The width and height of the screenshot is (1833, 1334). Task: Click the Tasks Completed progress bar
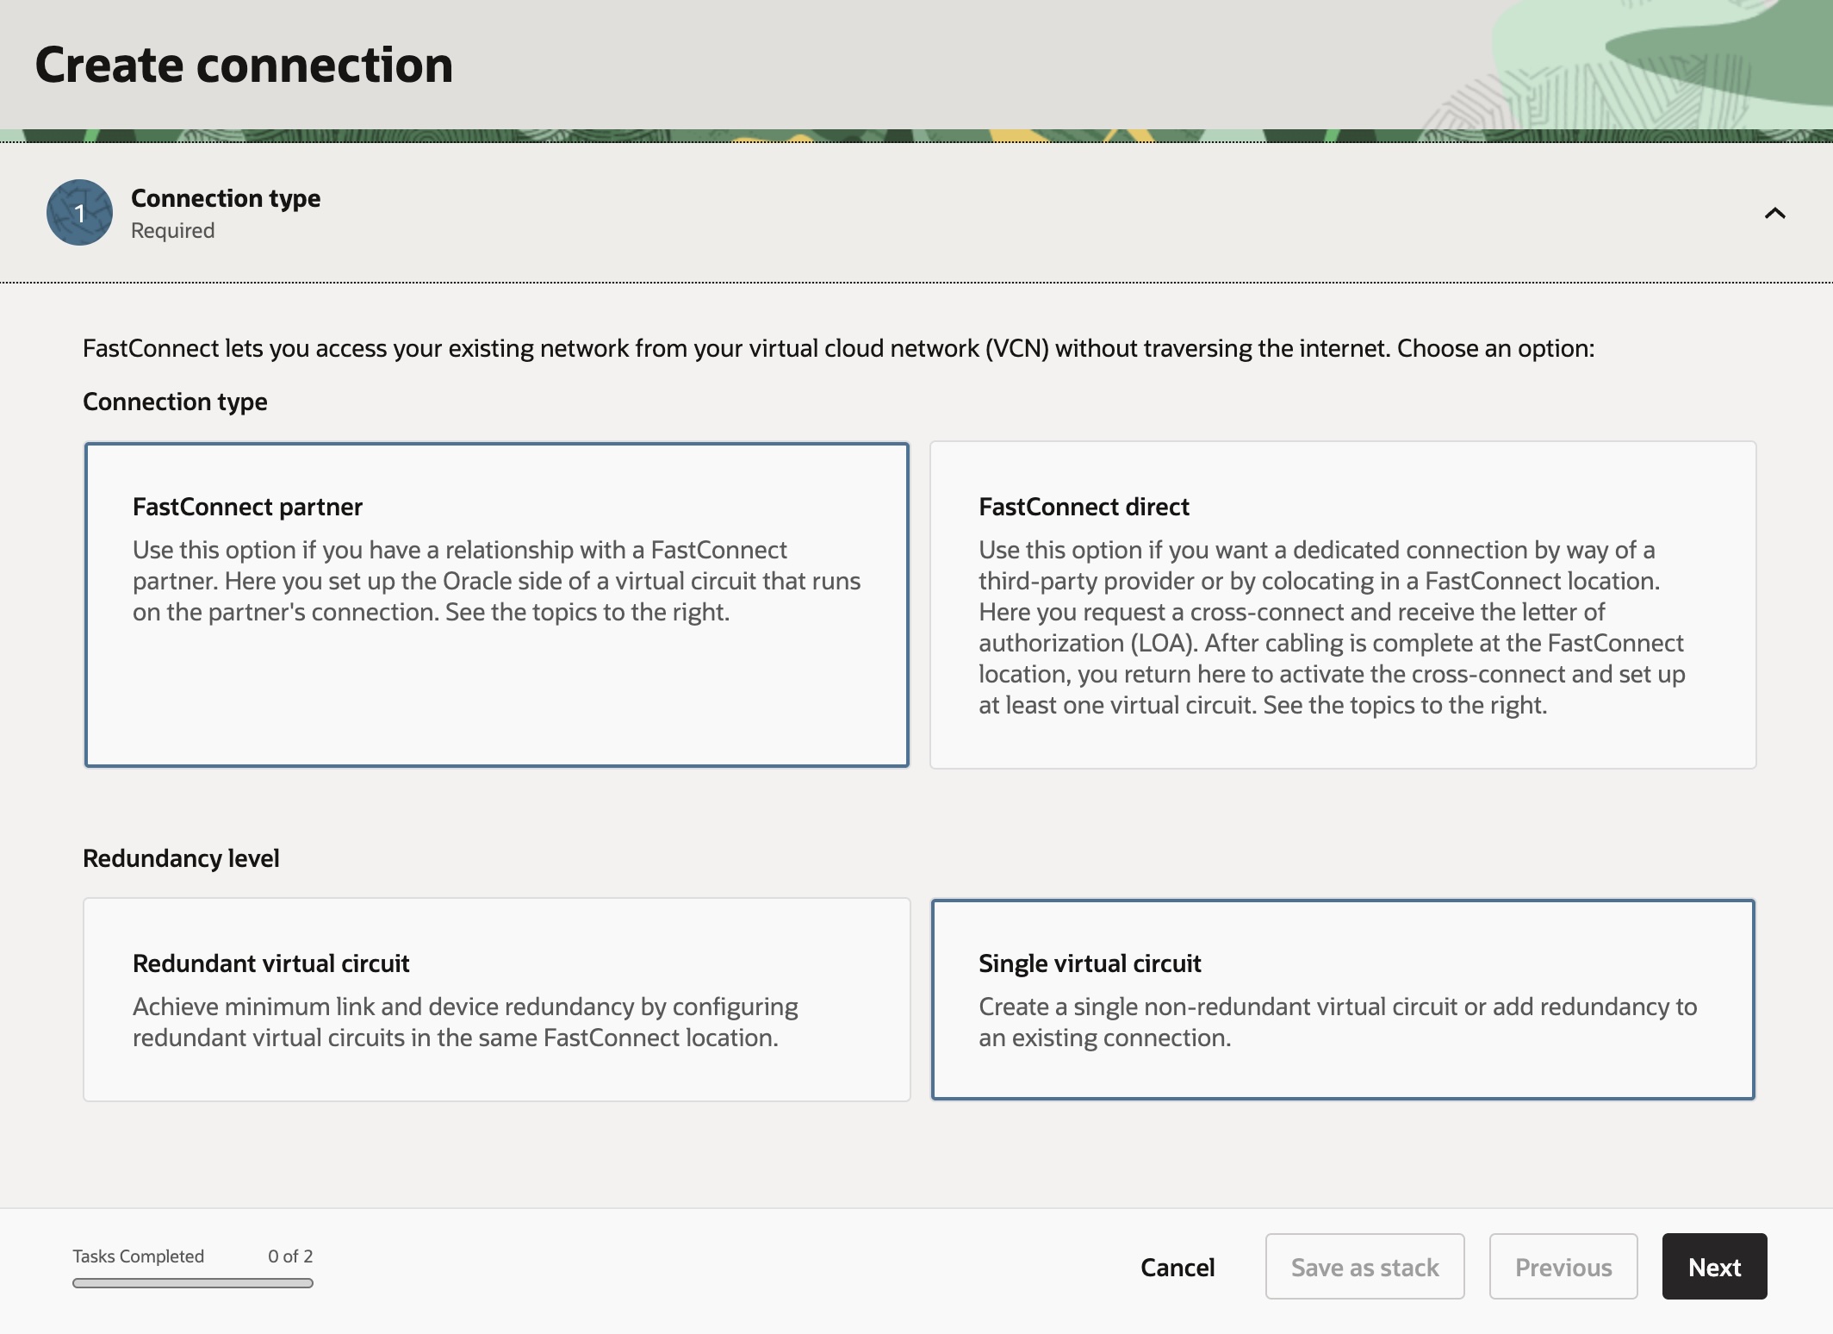click(x=192, y=1283)
